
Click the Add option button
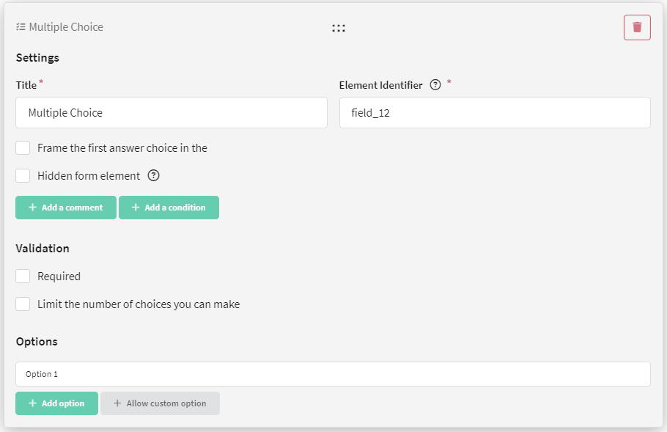57,403
